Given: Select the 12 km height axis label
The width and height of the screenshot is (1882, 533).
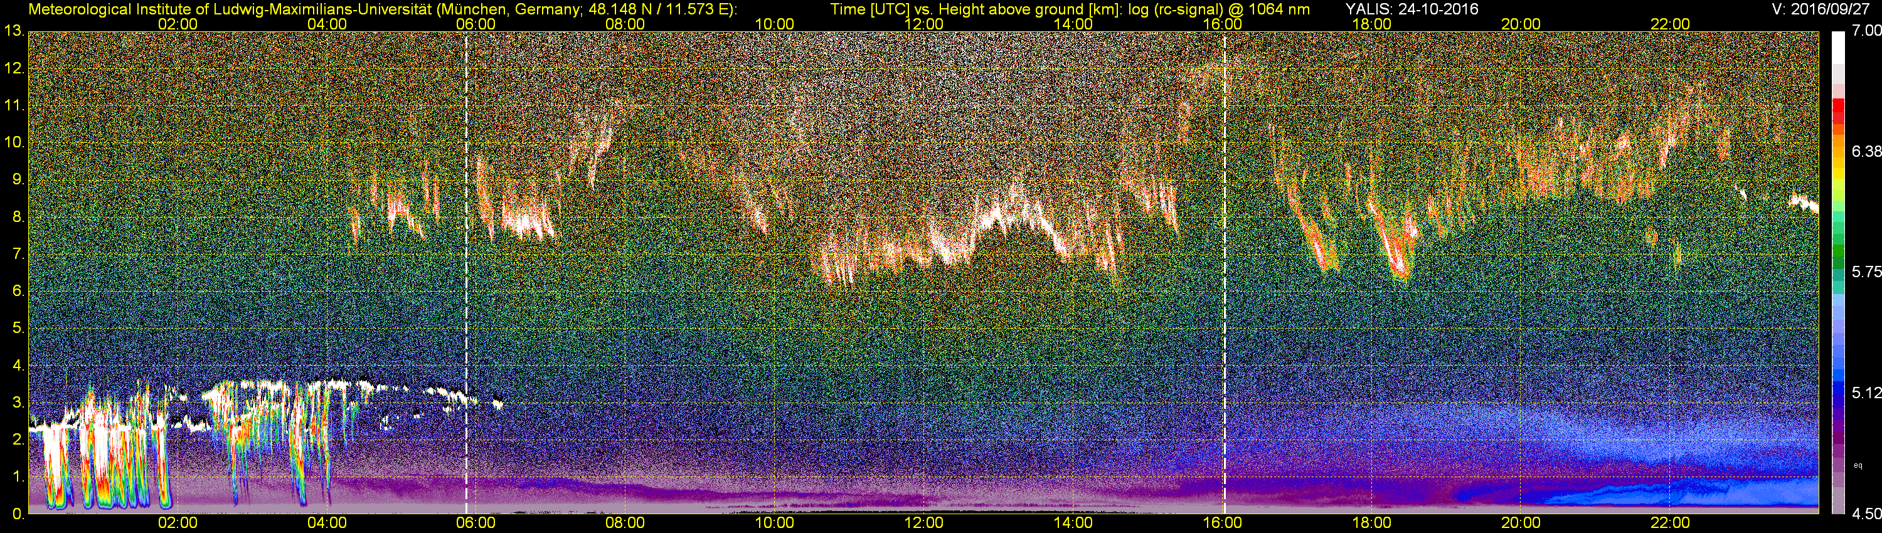Looking at the screenshot, I should 13,68.
